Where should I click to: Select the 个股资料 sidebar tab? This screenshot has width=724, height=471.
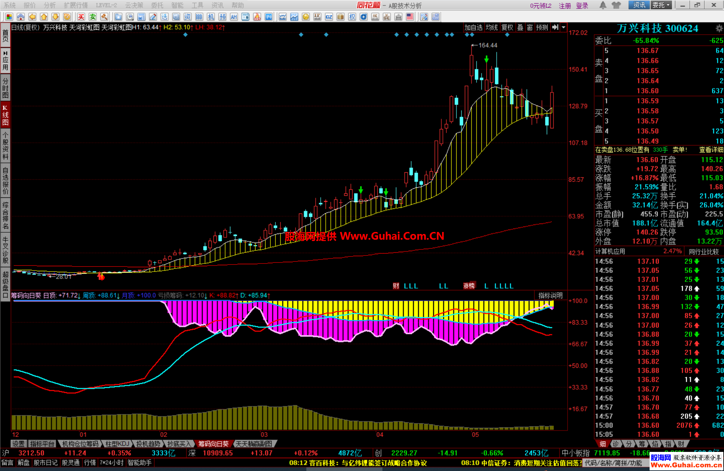(x=5, y=146)
